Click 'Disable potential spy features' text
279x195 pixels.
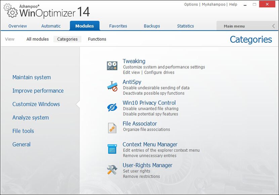click(150, 114)
